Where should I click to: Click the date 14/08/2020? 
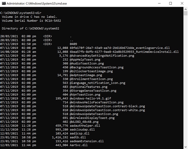click(9, 52)
